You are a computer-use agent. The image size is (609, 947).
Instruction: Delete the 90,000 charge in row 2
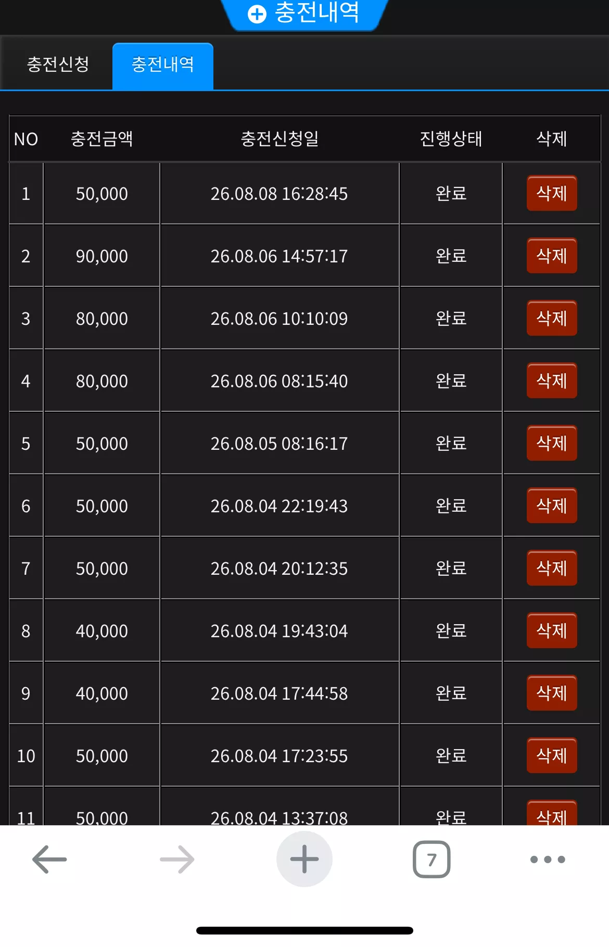pyautogui.click(x=552, y=256)
